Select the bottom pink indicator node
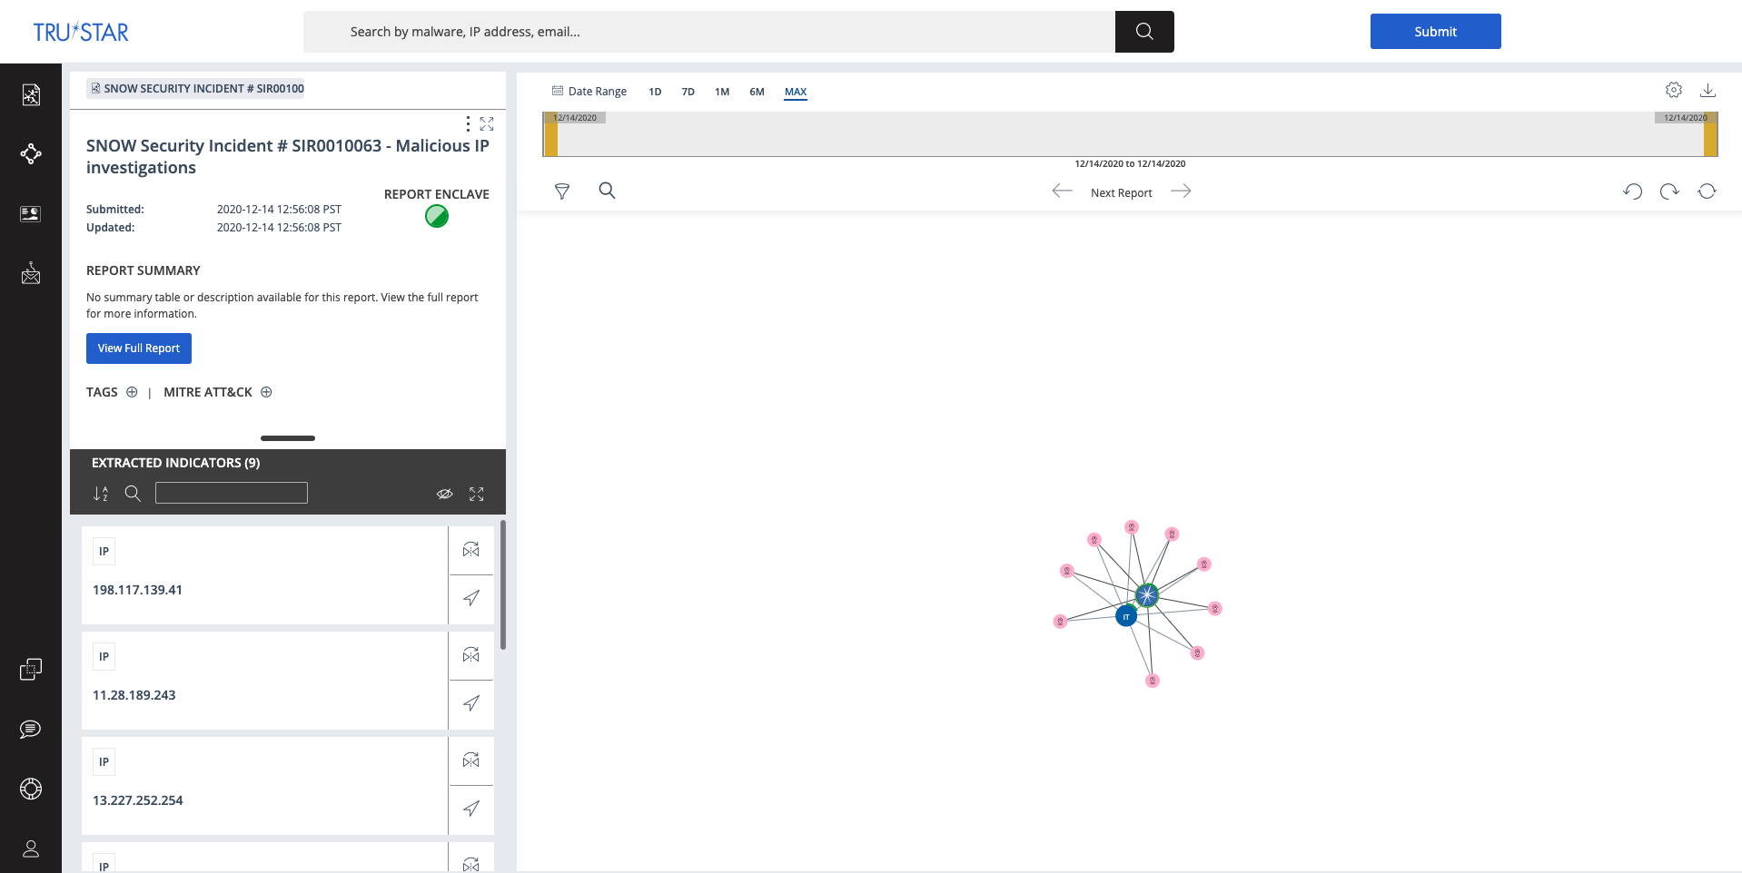Viewport: 1742px width, 873px height. (1153, 681)
